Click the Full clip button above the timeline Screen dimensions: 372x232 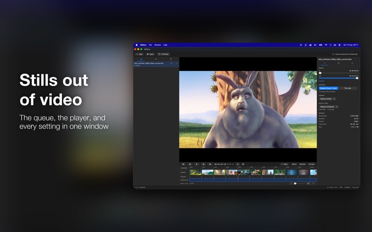(311, 164)
